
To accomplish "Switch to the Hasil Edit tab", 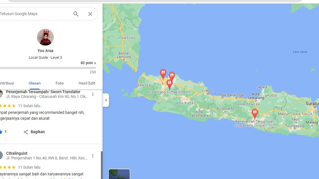I will [87, 83].
